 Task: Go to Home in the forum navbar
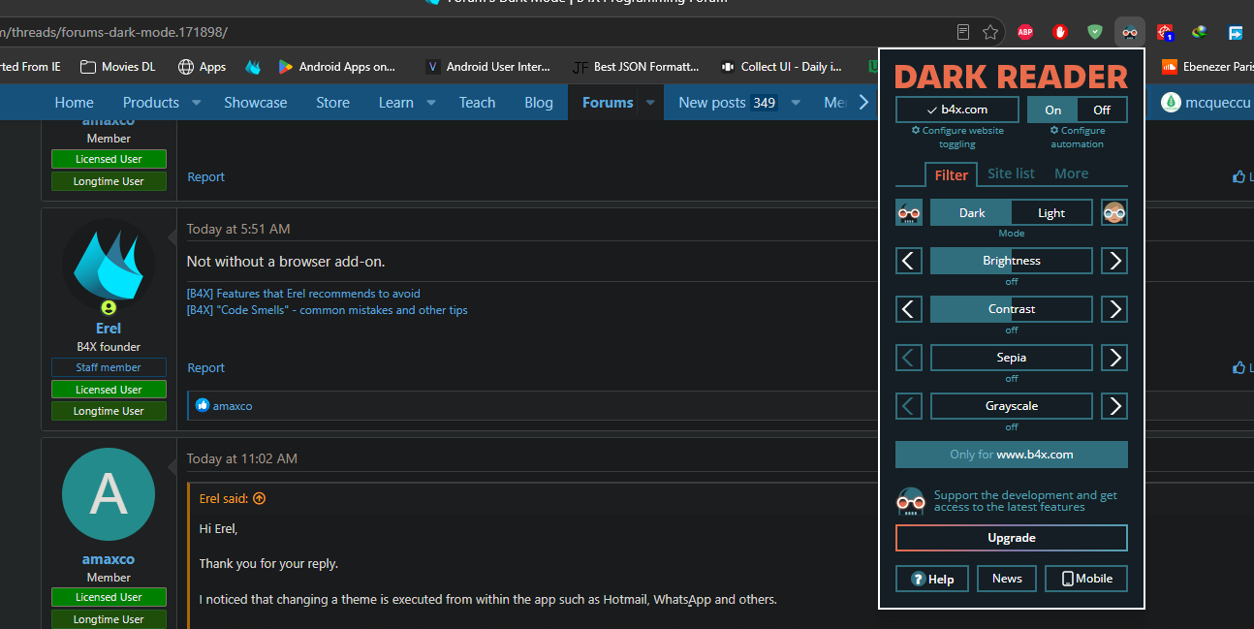(75, 103)
